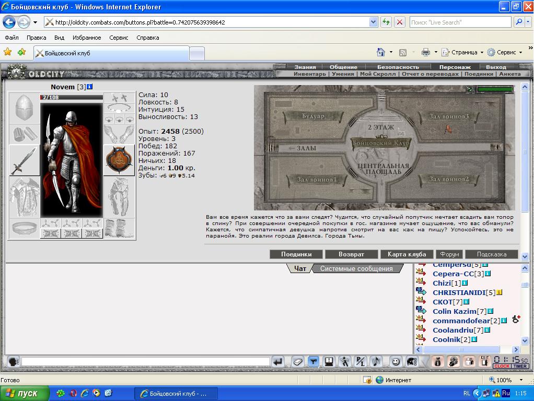Click the eraser icon to clear chat
Screen dimensions: 534x401
[297, 361]
